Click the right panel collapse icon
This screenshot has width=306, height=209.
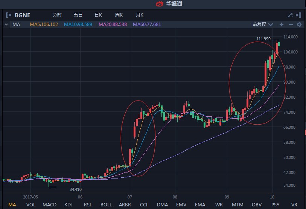[298, 15]
